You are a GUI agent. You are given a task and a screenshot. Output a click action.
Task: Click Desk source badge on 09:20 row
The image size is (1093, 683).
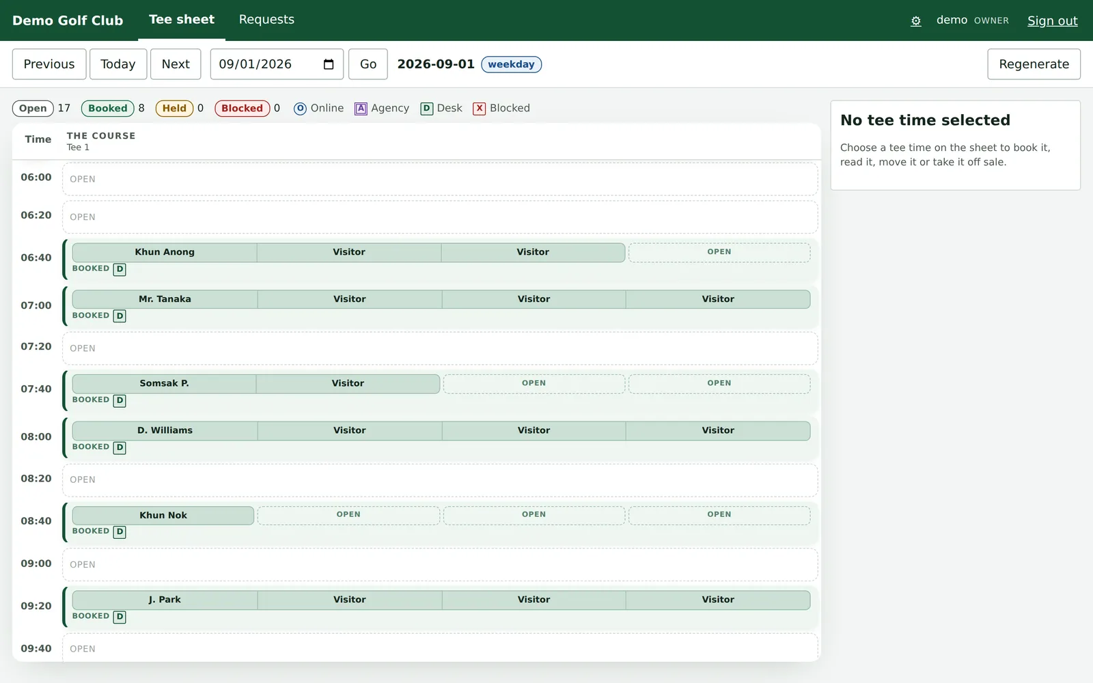tap(120, 617)
